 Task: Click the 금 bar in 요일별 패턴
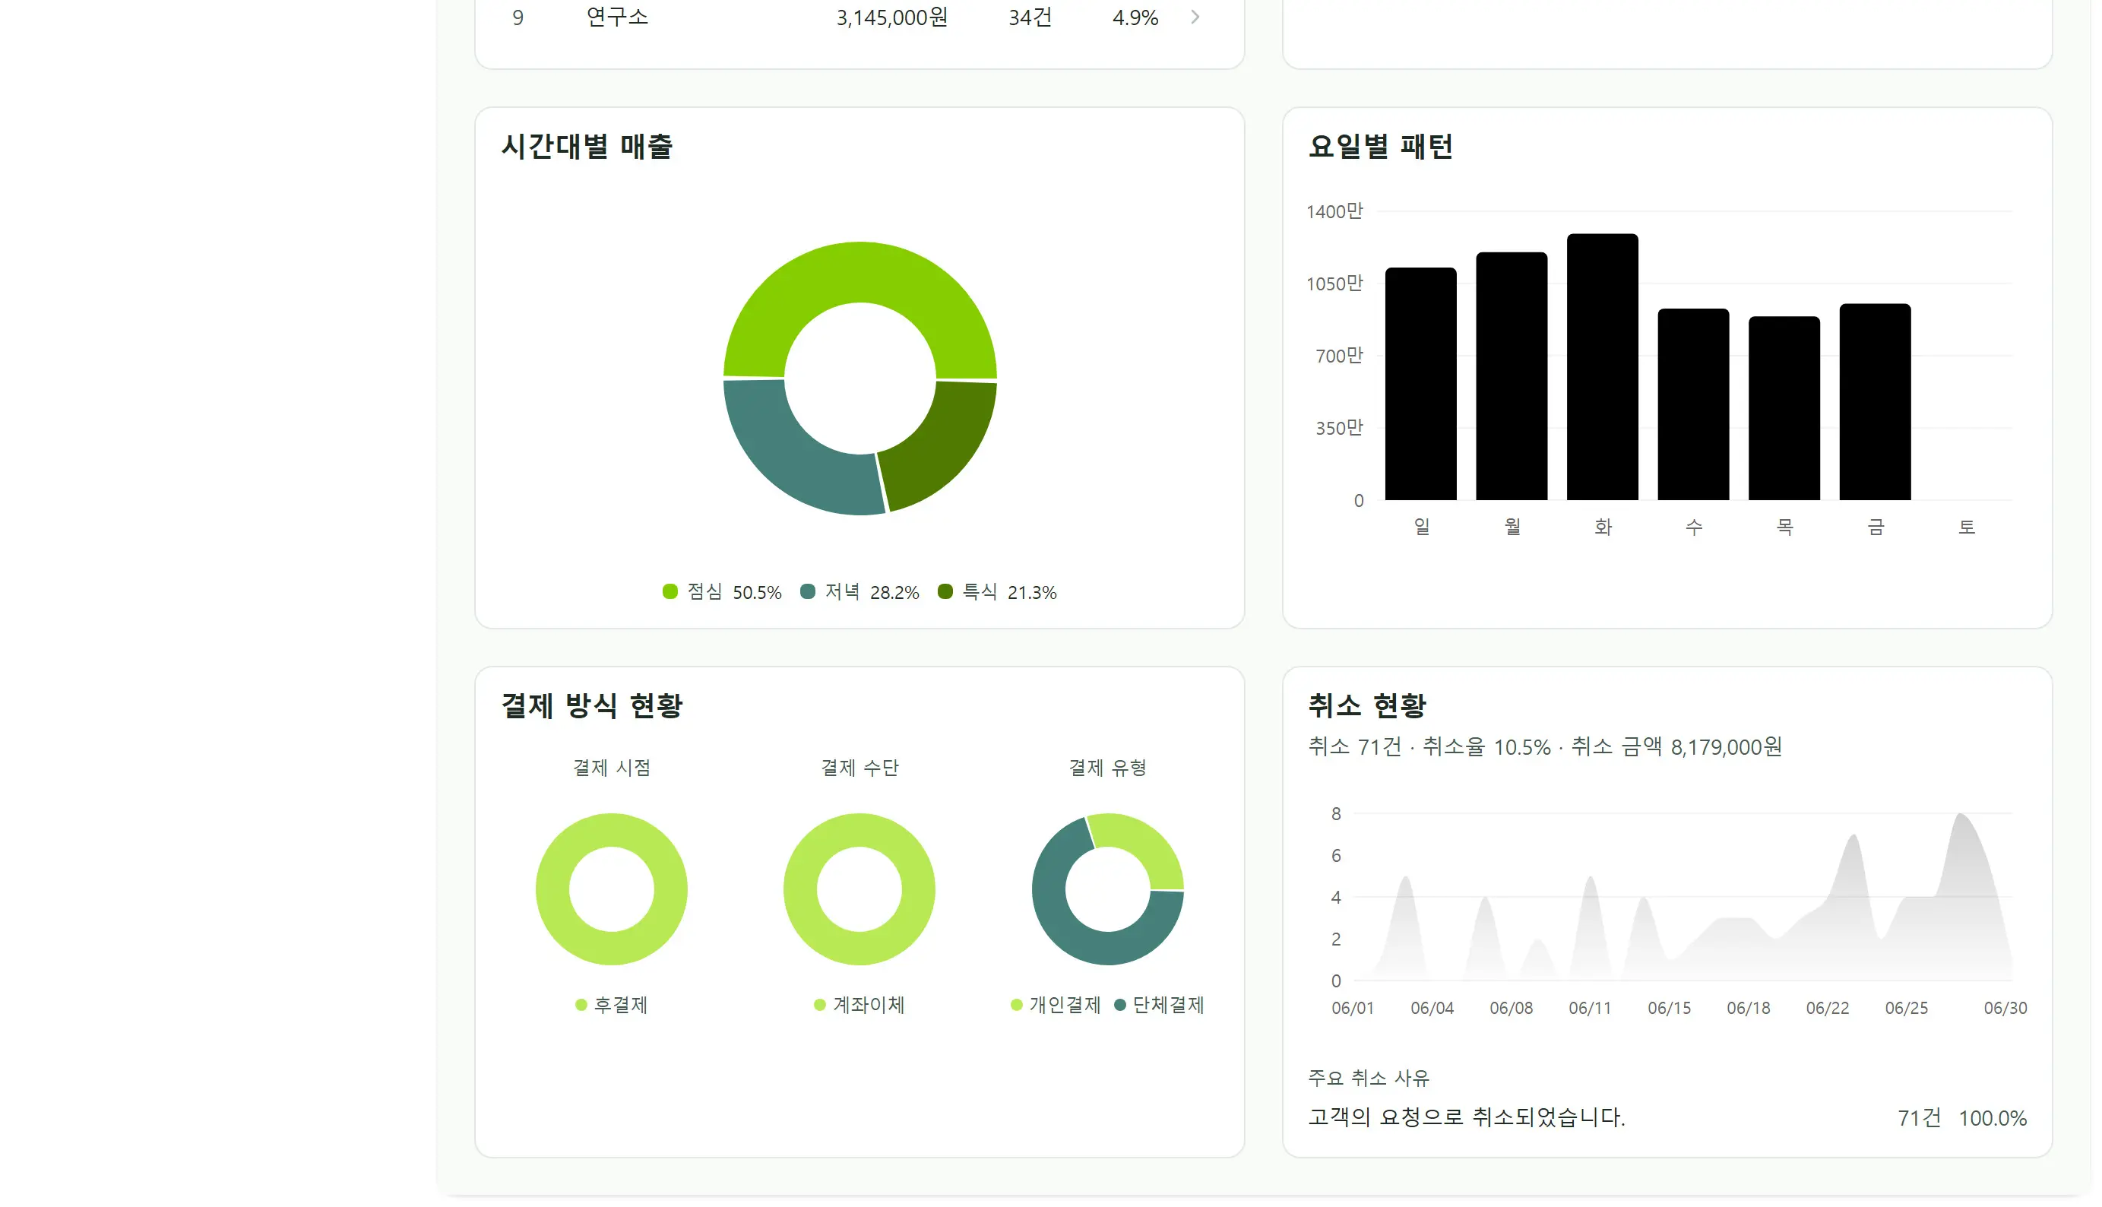(1875, 402)
